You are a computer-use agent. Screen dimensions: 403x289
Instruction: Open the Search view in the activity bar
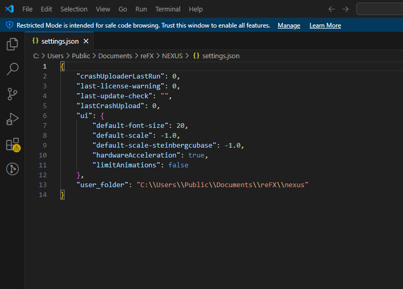coord(12,69)
